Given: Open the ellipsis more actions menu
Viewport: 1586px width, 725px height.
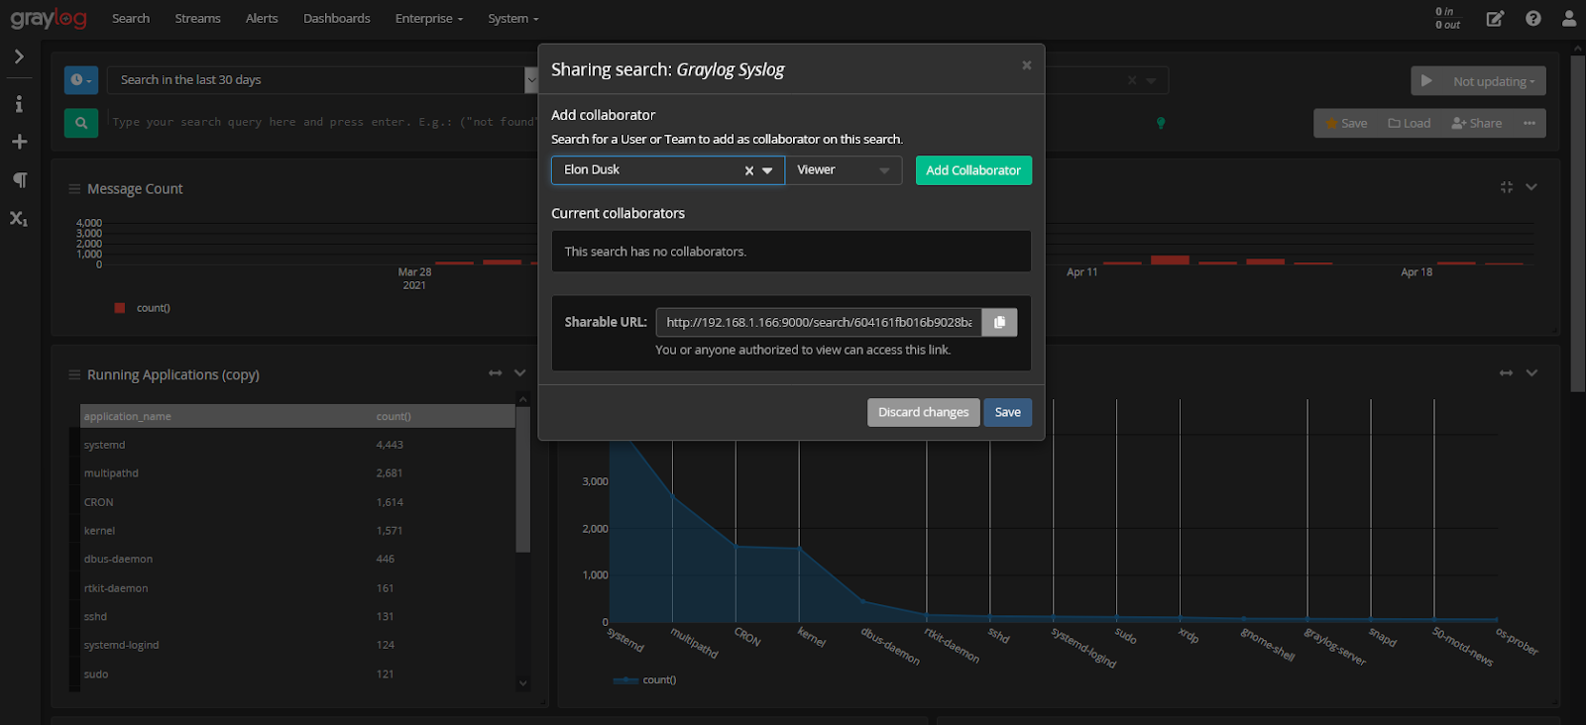Looking at the screenshot, I should click(1529, 123).
